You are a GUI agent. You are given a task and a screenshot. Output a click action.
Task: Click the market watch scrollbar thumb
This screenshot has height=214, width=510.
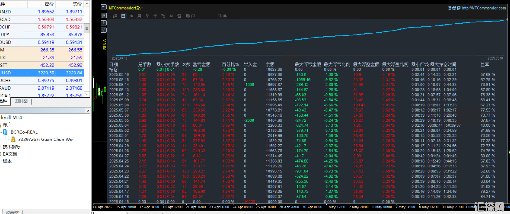click(x=87, y=28)
